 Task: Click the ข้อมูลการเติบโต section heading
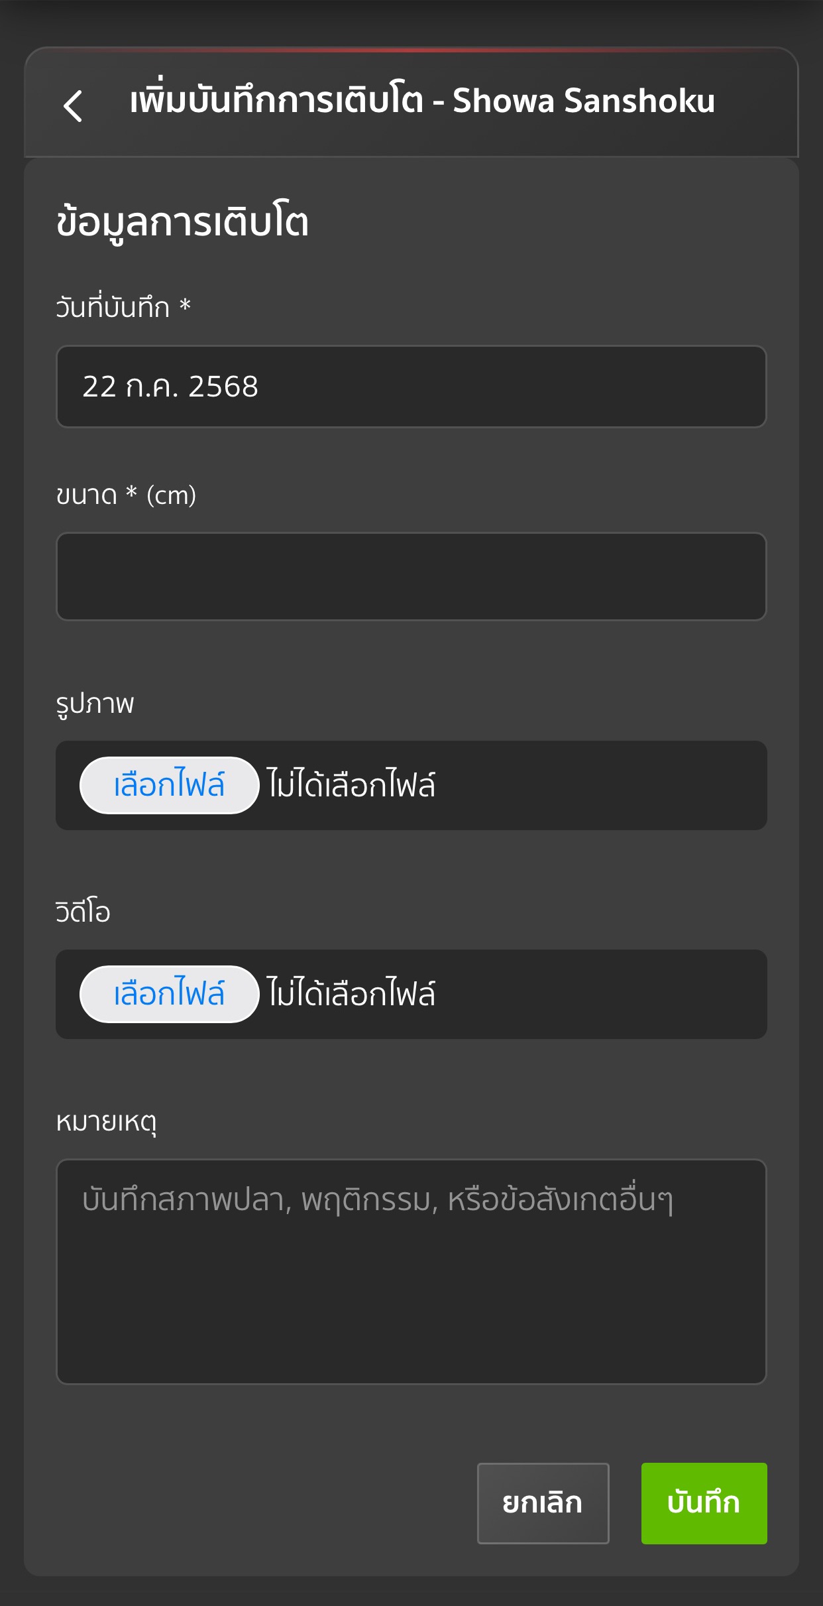pos(182,222)
